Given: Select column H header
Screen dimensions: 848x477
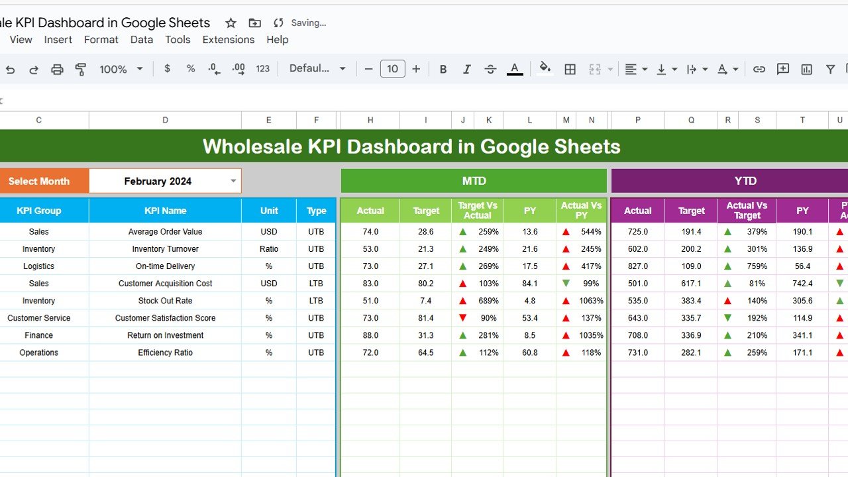Looking at the screenshot, I should tap(370, 120).
